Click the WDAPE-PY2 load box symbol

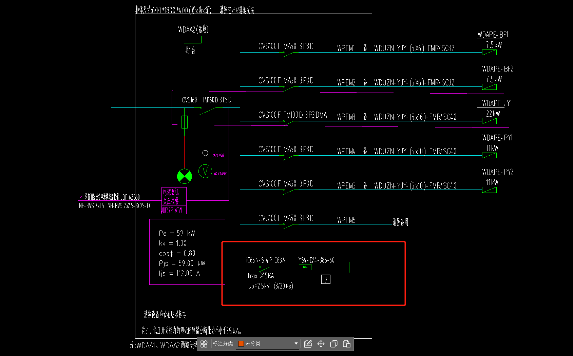click(489, 190)
